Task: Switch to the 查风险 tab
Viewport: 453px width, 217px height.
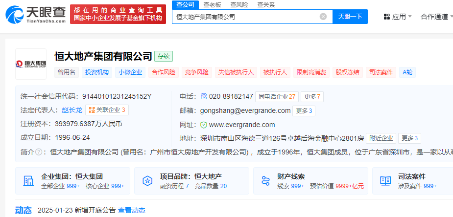Action: pyautogui.click(x=239, y=4)
